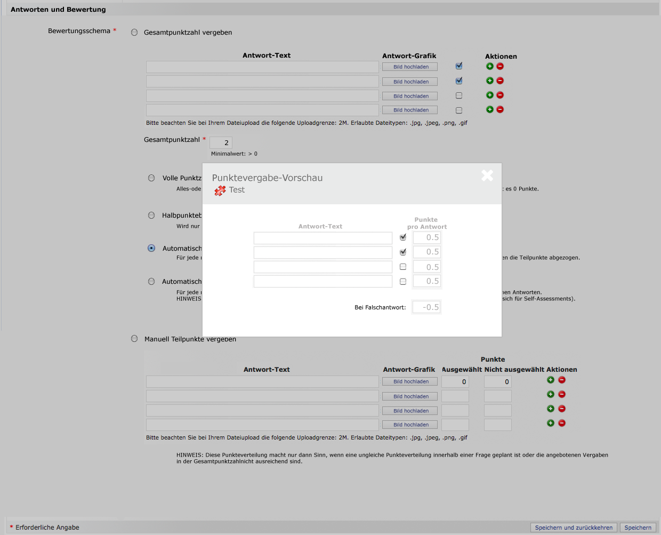
Task: Select the Halbpunkte radio option
Action: pyautogui.click(x=151, y=215)
